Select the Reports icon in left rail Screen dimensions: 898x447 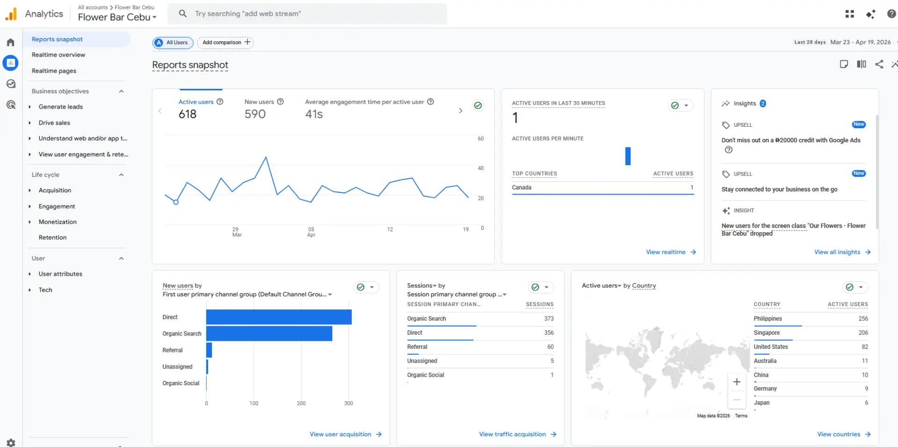pos(10,63)
